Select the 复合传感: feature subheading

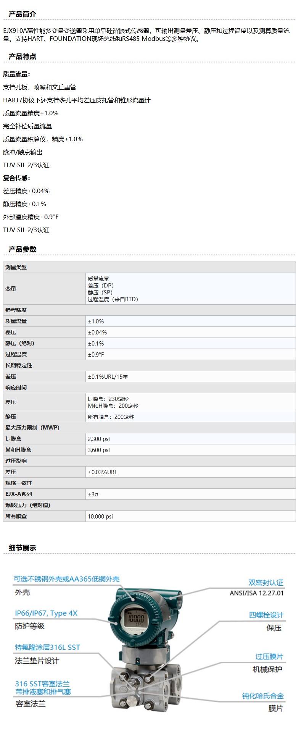[x=16, y=178]
